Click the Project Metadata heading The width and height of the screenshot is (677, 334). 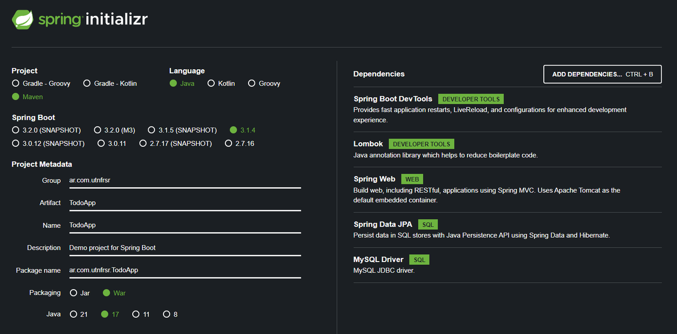(x=42, y=164)
